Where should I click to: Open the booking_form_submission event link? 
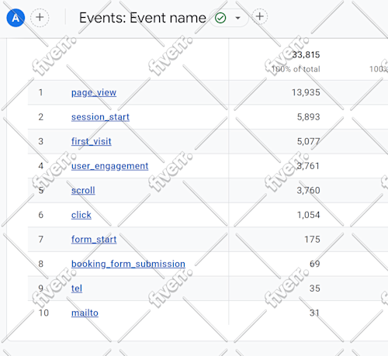(x=128, y=264)
